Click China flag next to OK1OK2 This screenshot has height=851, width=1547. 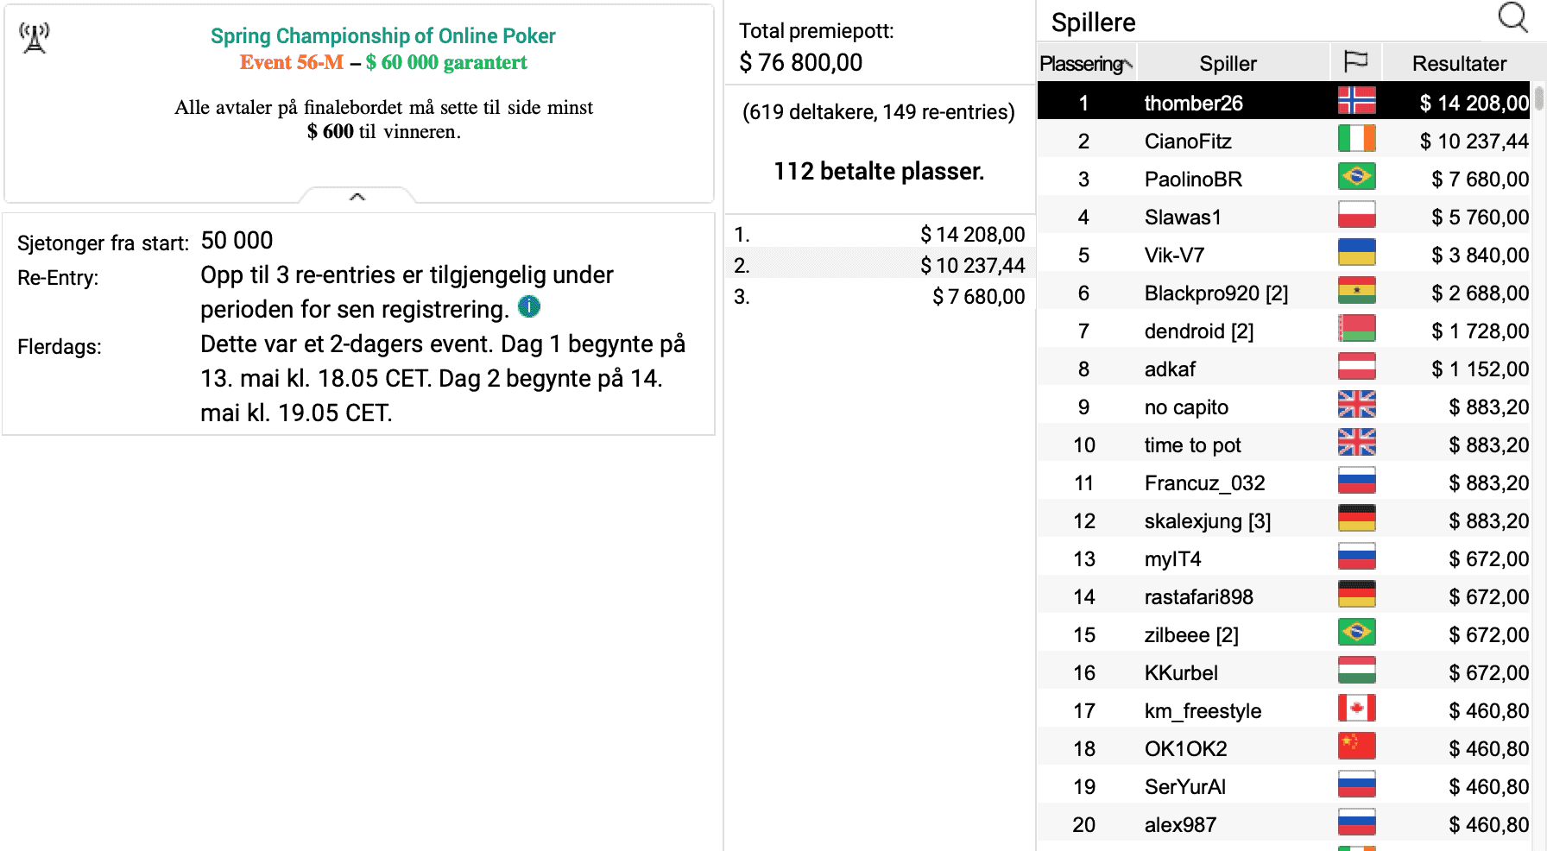[1356, 747]
